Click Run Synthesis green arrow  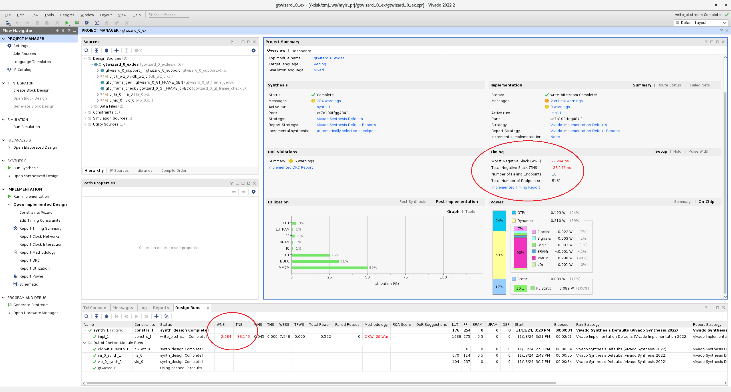[9, 168]
